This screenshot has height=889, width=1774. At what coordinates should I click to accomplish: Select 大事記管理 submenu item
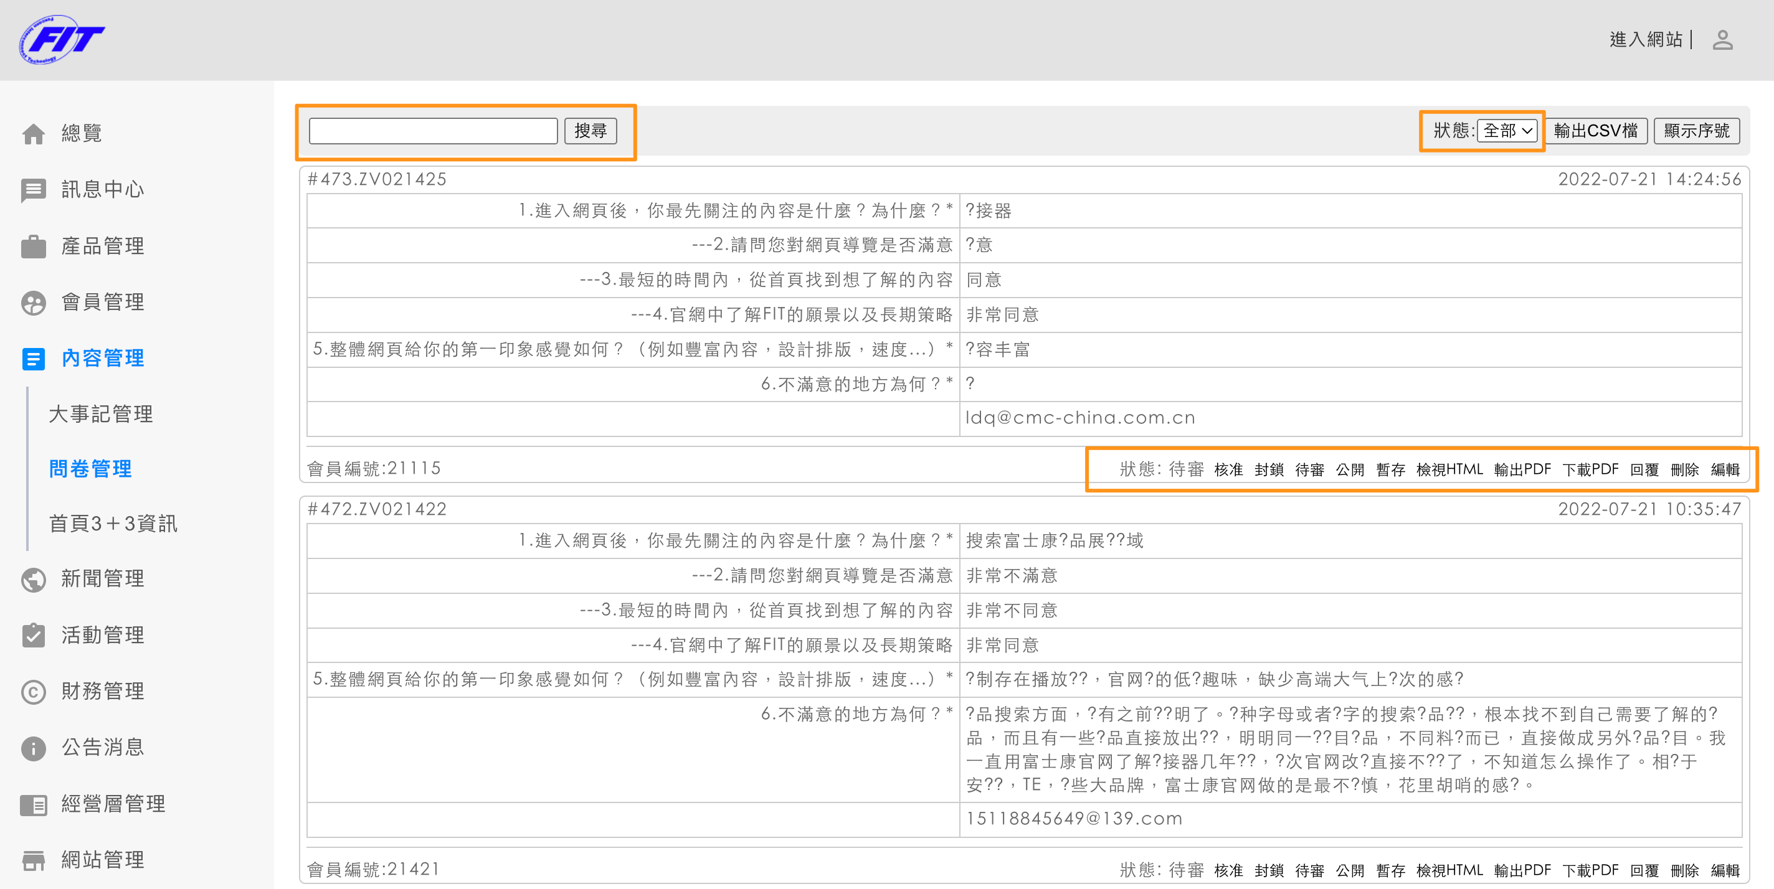(x=100, y=415)
